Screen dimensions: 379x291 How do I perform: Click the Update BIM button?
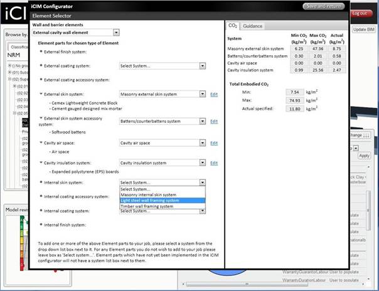363,29
